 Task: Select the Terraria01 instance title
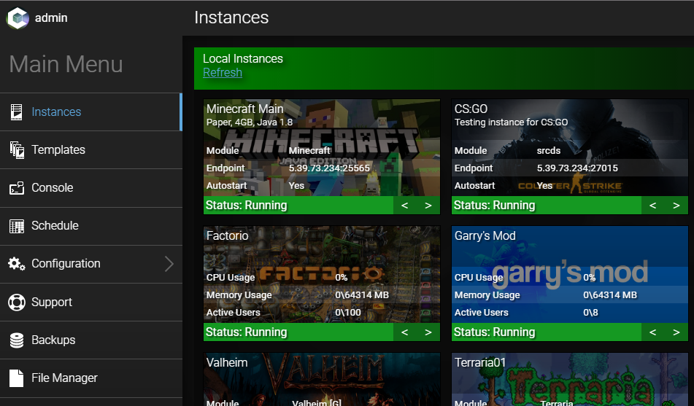coord(480,363)
